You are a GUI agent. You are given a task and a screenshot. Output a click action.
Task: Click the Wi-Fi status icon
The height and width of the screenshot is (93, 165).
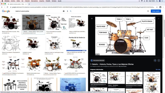click(142, 1)
